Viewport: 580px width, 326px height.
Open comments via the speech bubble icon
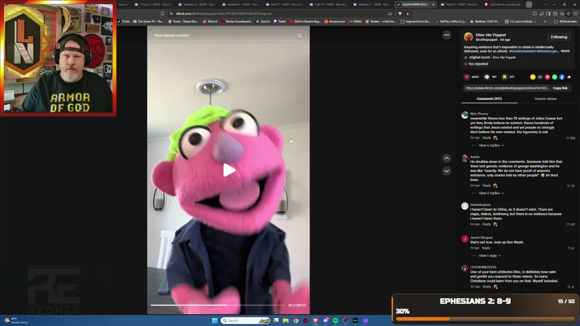click(x=487, y=77)
